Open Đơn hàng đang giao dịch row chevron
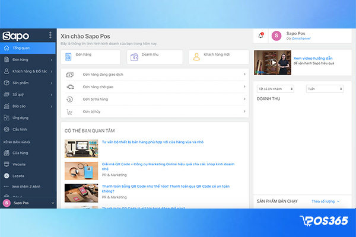This screenshot has height=237, width=356. point(244,74)
